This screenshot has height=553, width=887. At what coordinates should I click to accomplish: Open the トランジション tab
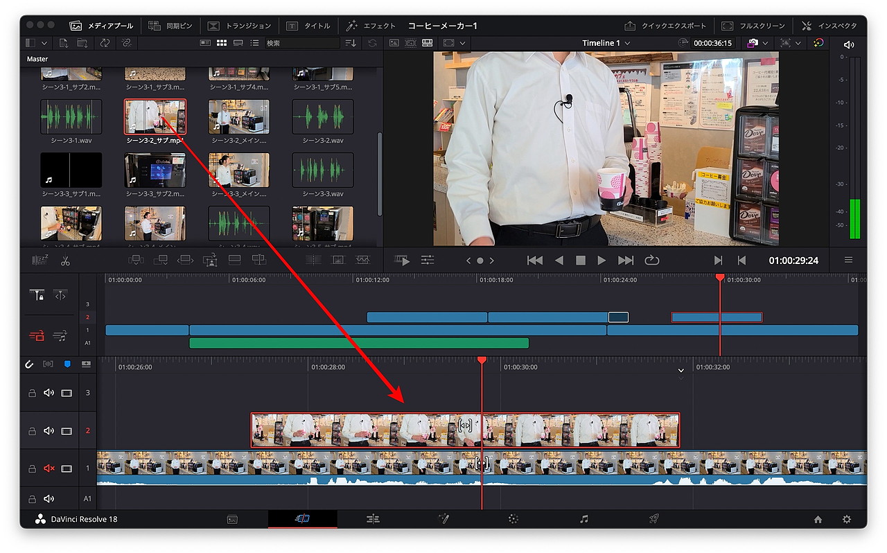click(x=239, y=26)
